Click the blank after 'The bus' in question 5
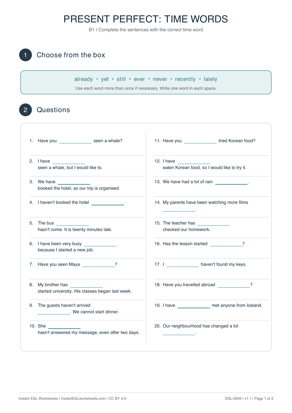292x413 pixels. pos(72,223)
